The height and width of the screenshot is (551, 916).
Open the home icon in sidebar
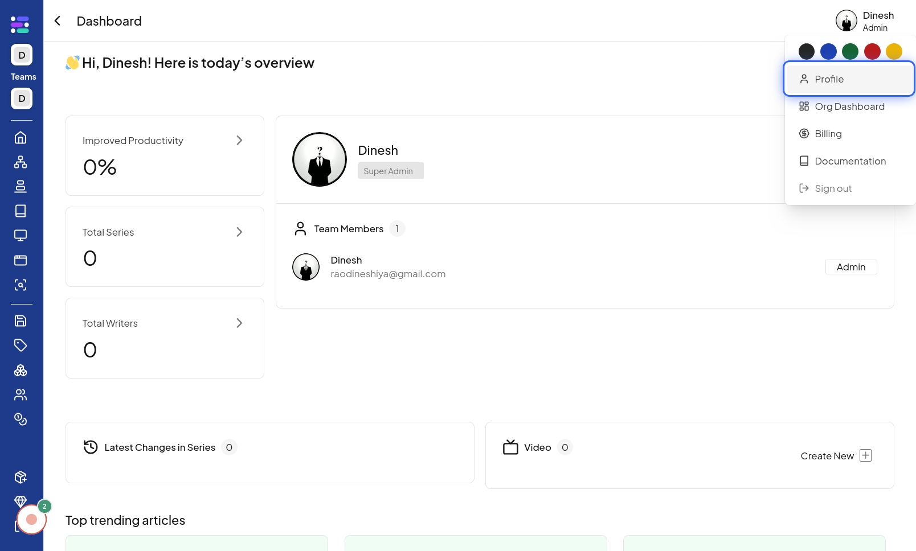coord(21,138)
